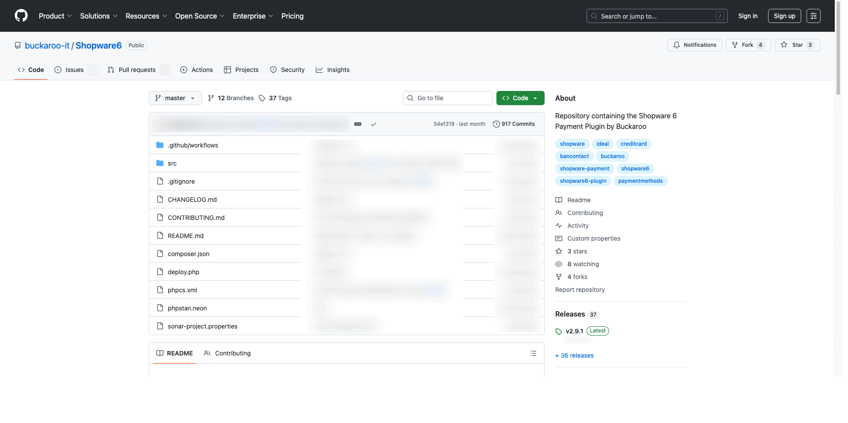Expand the Open Source menu
The height and width of the screenshot is (423, 848).
click(200, 16)
